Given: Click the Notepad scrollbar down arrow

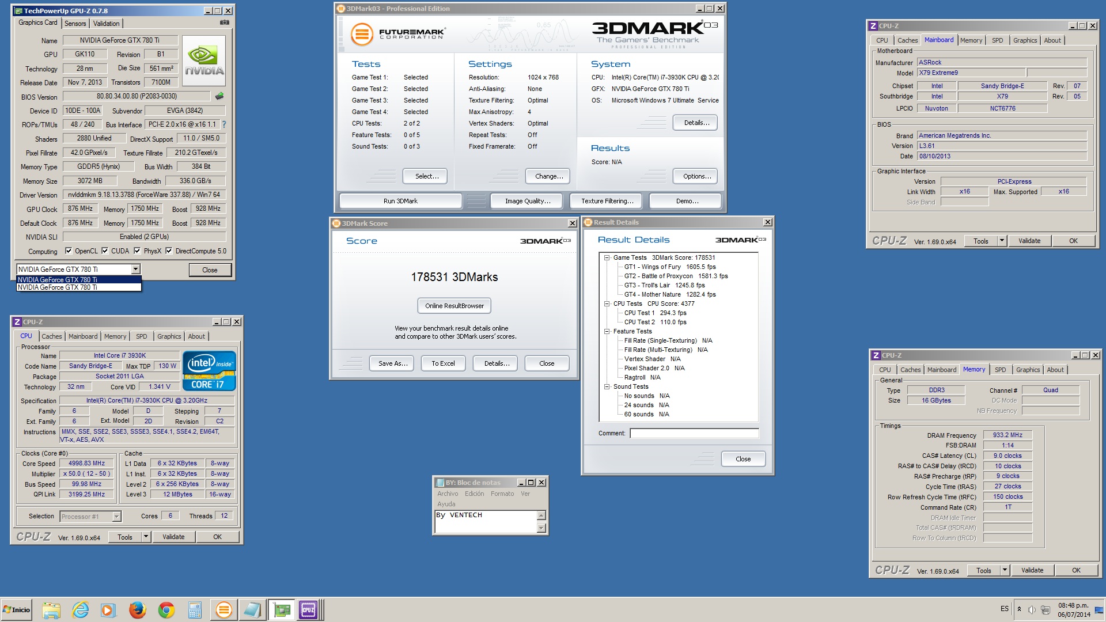Looking at the screenshot, I should [x=541, y=528].
